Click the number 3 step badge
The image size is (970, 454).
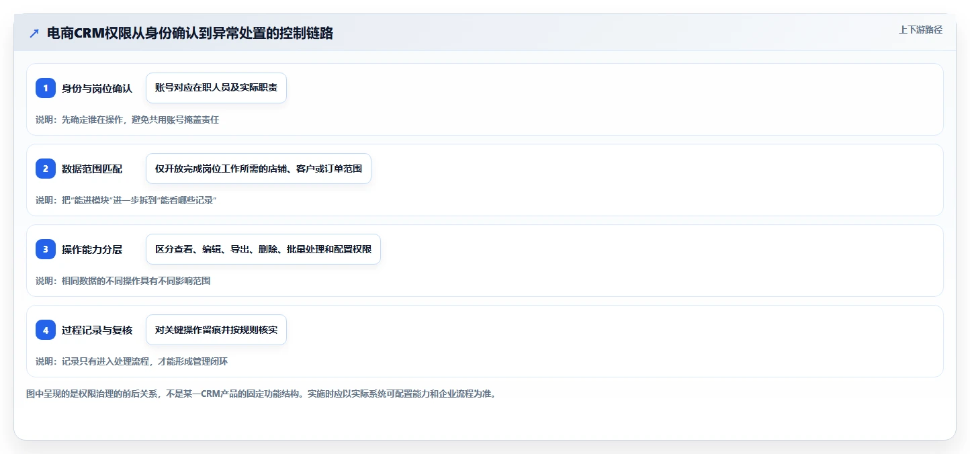tap(46, 249)
